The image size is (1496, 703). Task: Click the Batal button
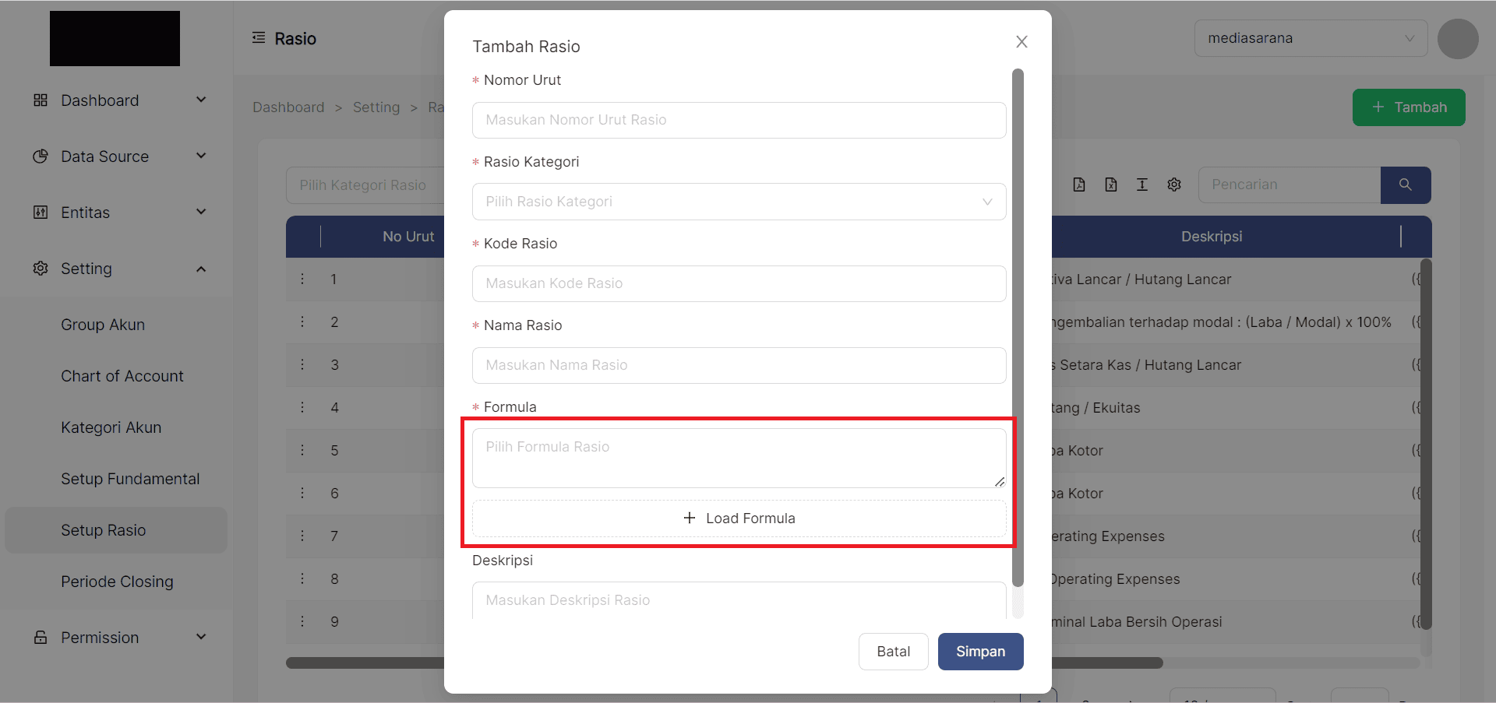click(893, 652)
